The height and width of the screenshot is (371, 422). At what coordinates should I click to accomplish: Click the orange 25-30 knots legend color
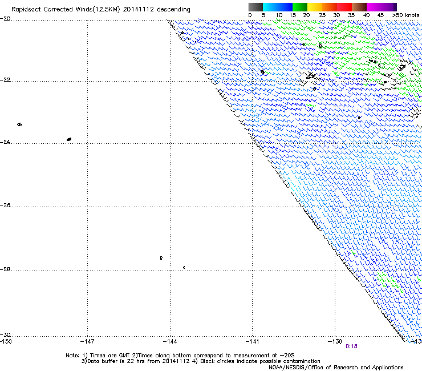[x=330, y=7]
